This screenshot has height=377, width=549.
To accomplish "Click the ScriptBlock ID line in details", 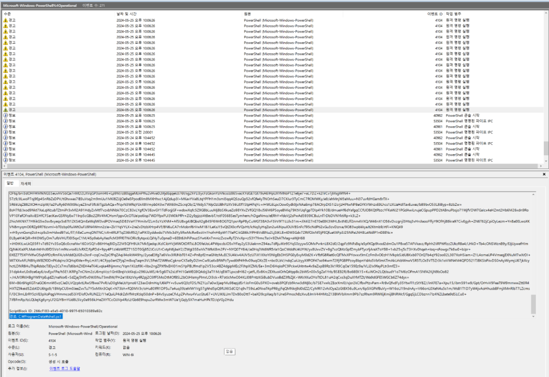I will point(56,311).
